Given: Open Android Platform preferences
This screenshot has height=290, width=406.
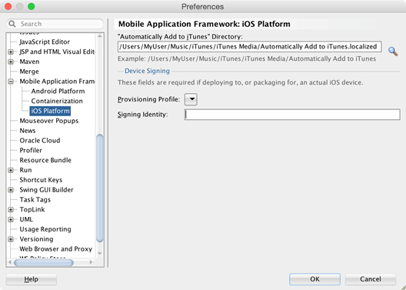Looking at the screenshot, I should [x=58, y=91].
